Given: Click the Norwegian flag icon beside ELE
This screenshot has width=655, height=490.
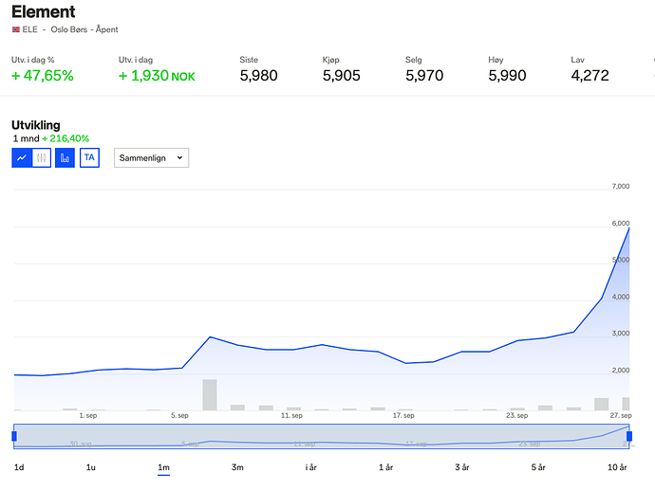Looking at the screenshot, I should tap(16, 29).
